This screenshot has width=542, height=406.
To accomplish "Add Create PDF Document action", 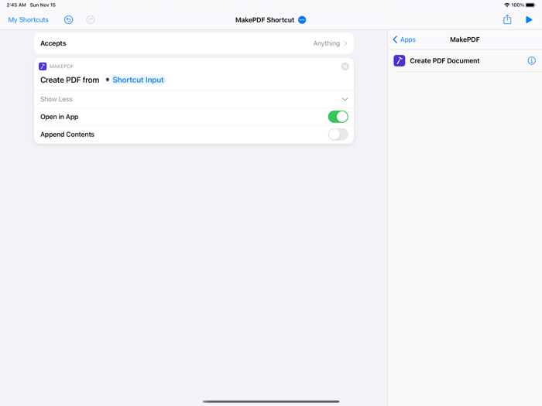I will coord(465,61).
